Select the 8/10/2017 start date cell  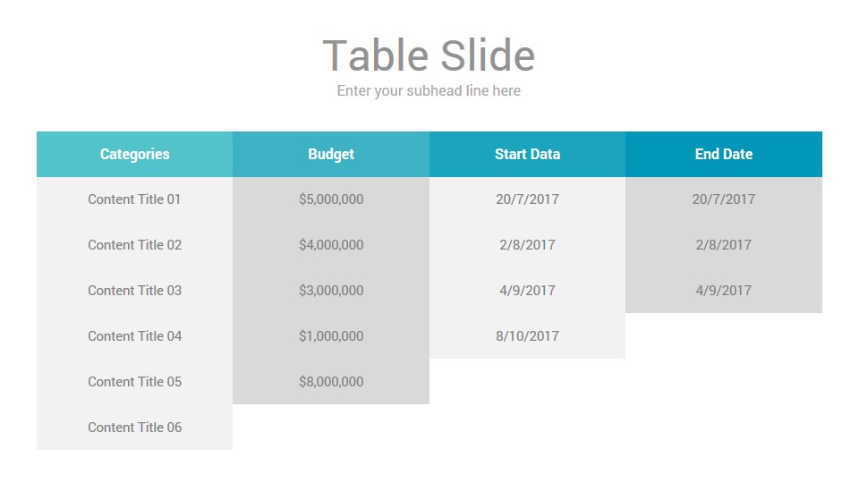point(528,335)
